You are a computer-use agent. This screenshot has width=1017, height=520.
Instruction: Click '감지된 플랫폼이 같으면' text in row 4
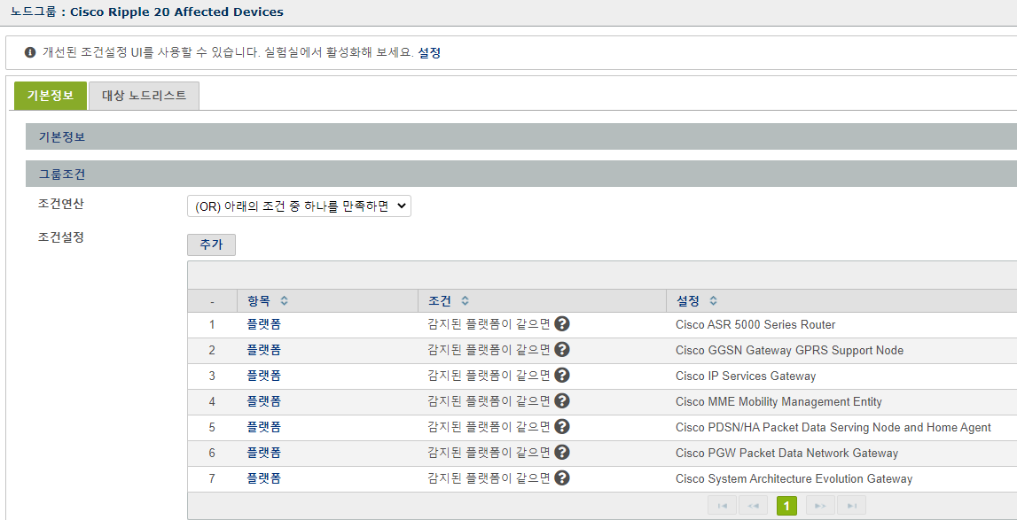click(x=489, y=401)
